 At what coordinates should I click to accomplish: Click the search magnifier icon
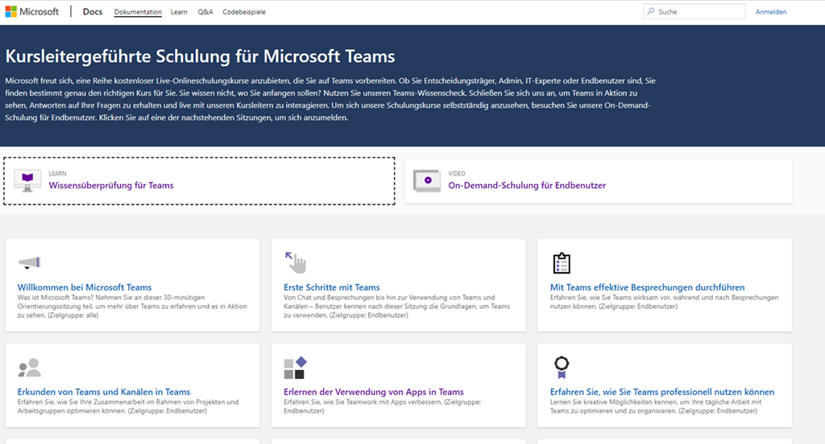tap(651, 11)
